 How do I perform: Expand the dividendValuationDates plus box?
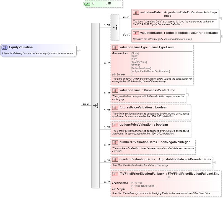(214, 163)
